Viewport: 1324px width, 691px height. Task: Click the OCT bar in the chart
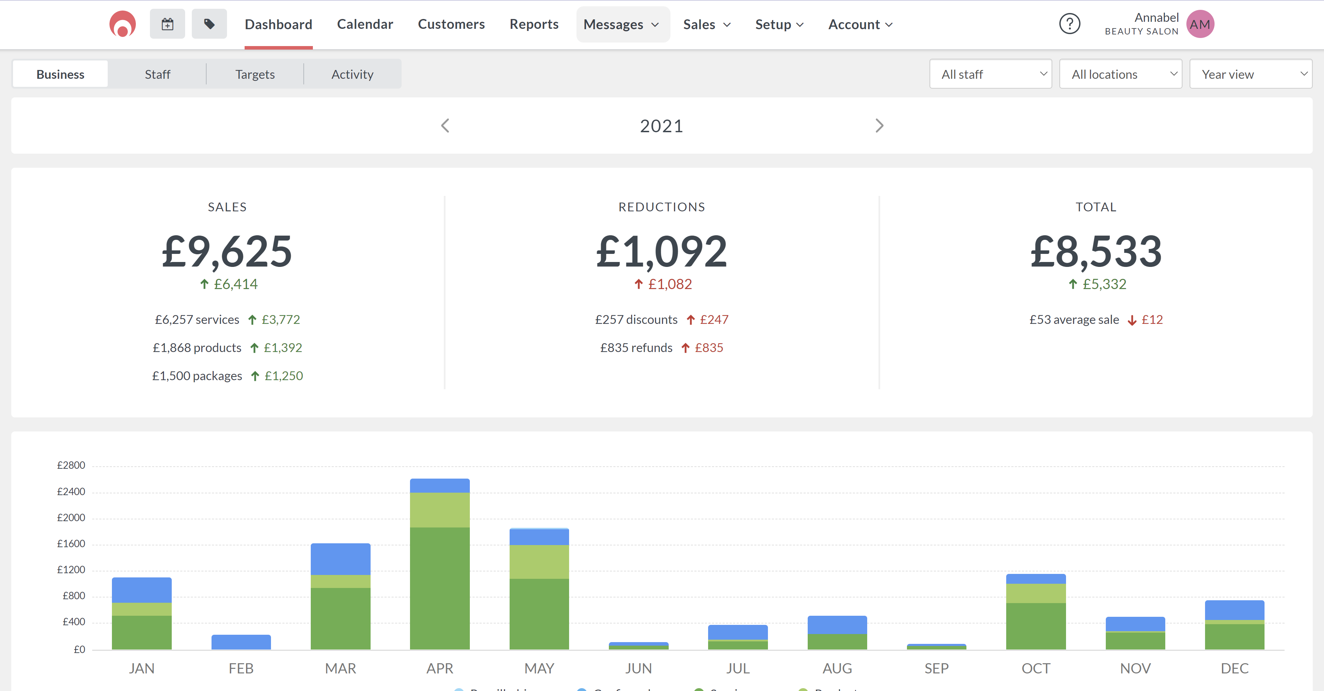pyautogui.click(x=1036, y=612)
